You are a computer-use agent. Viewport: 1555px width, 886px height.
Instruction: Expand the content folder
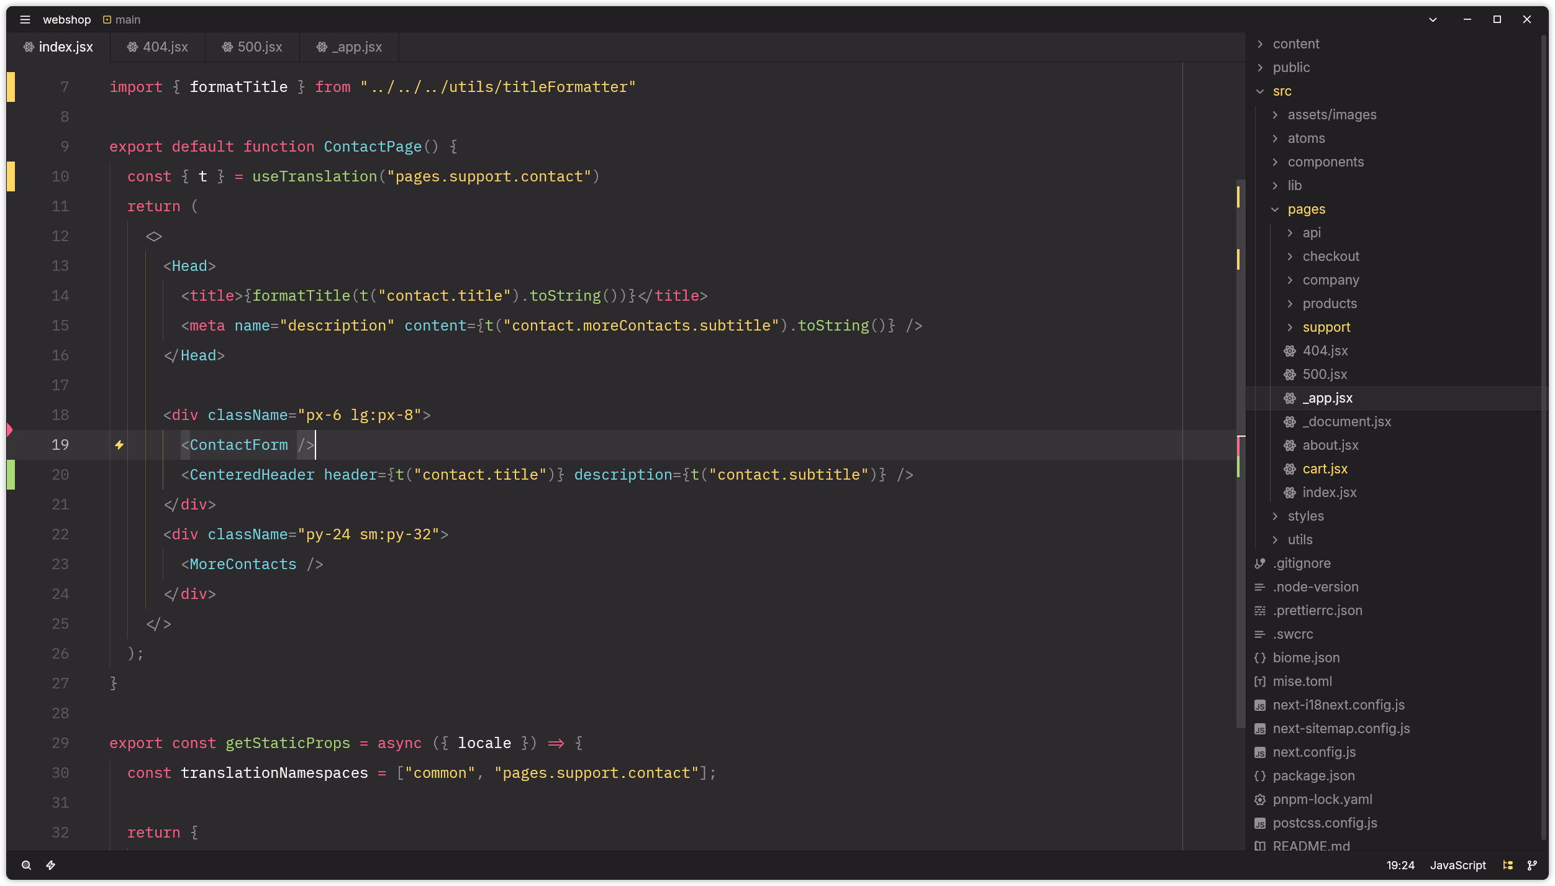point(1260,44)
